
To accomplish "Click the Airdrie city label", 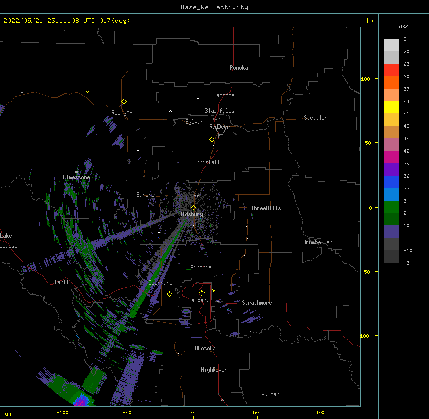I will (x=201, y=267).
